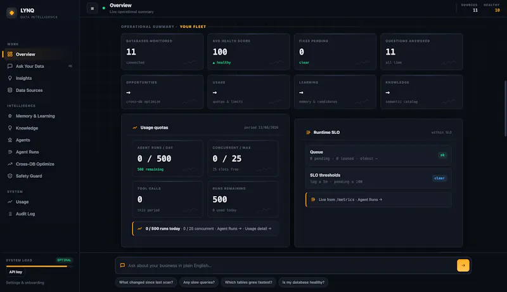Image resolution: width=507 pixels, height=292 pixels.
Task: Follow Agent Runs link in runs today banner
Action: (x=229, y=229)
